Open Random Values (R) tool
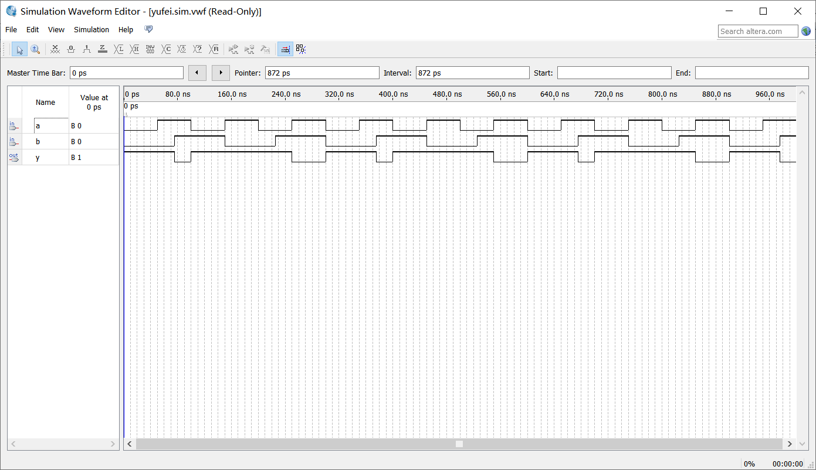The width and height of the screenshot is (816, 470). coord(214,49)
